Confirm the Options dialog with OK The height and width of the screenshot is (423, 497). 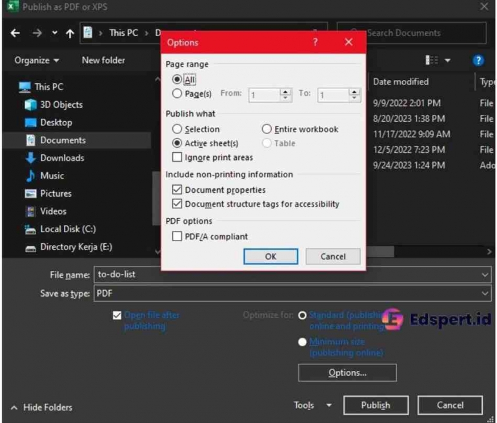pyautogui.click(x=270, y=257)
